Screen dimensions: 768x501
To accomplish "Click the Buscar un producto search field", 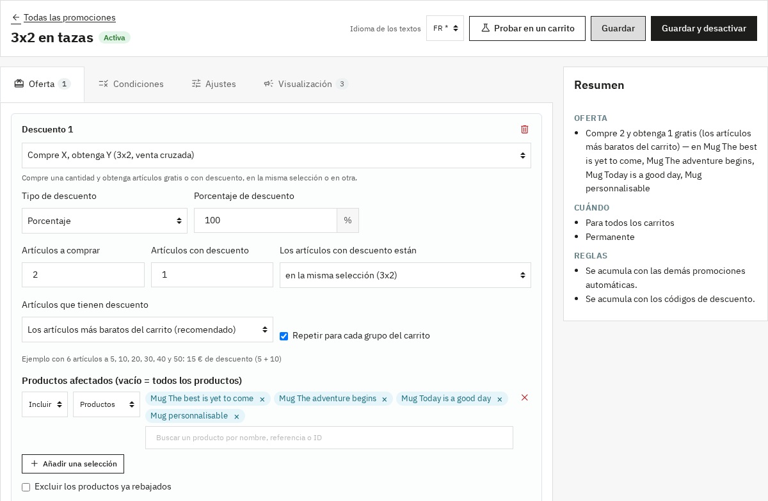I will click(329, 438).
